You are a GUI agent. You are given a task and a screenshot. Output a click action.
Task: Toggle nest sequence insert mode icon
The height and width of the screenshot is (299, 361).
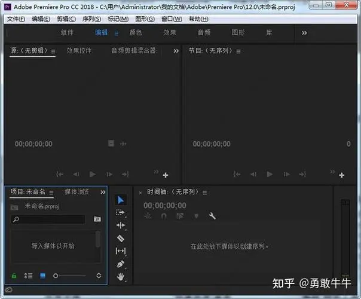[148, 216]
